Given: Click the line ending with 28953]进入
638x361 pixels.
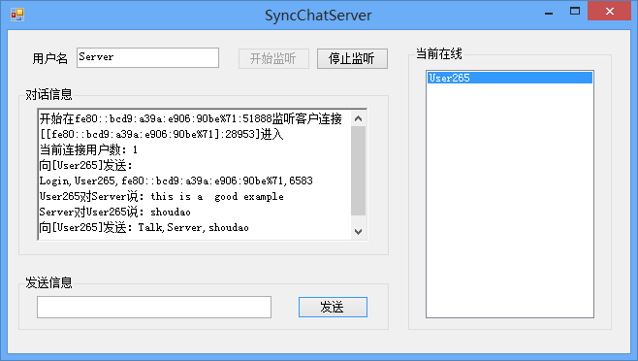Looking at the screenshot, I should click(162, 134).
